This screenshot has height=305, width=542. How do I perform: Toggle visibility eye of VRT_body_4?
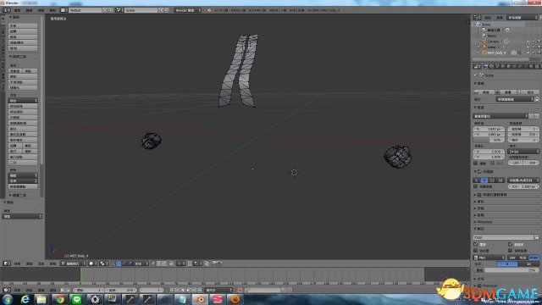[528, 53]
